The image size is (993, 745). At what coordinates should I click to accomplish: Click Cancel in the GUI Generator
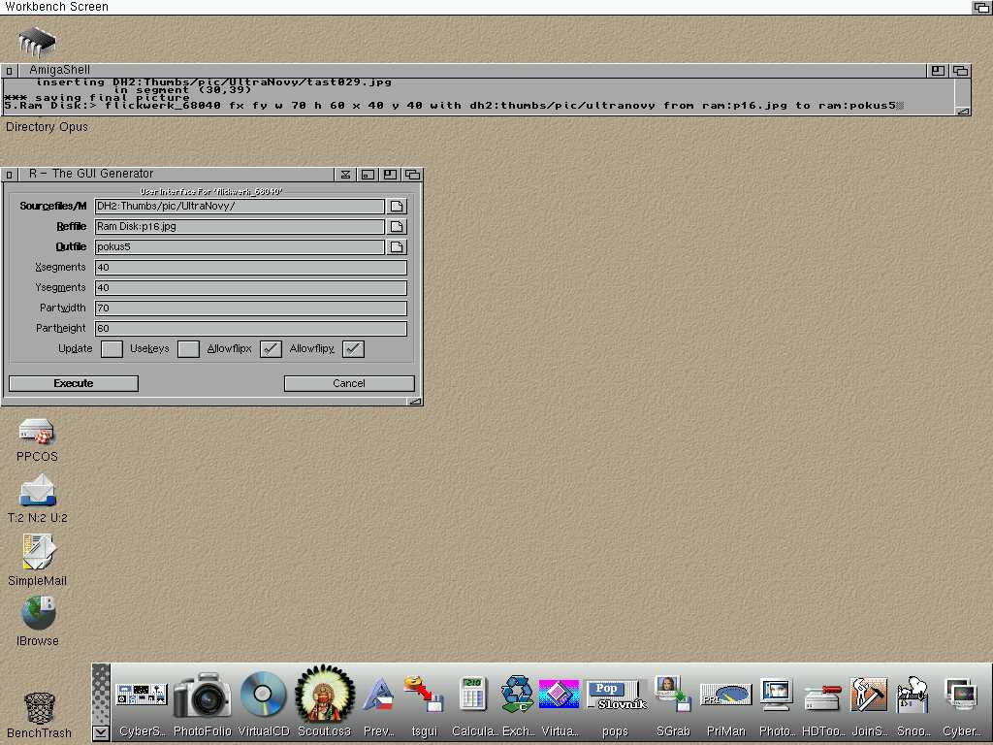click(349, 383)
